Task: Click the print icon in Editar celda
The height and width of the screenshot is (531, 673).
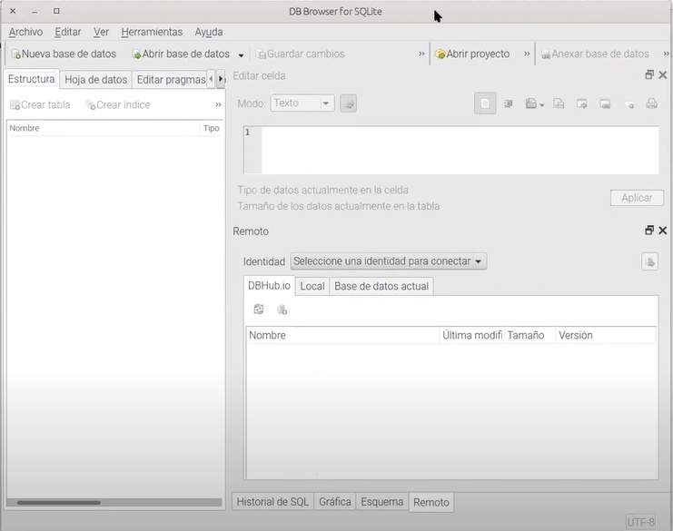Action: coord(651,103)
